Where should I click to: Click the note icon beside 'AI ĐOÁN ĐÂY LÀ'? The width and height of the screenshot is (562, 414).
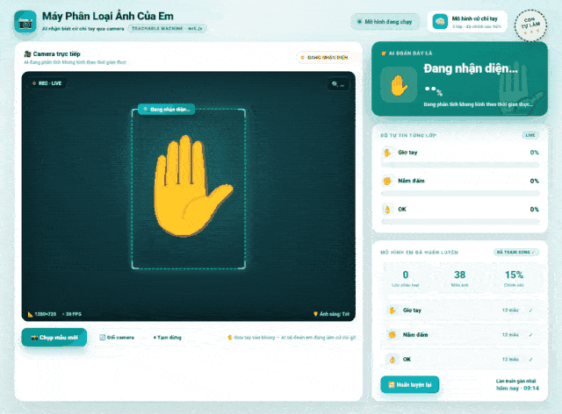(384, 54)
